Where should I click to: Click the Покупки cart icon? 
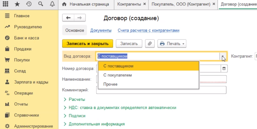point(7,60)
